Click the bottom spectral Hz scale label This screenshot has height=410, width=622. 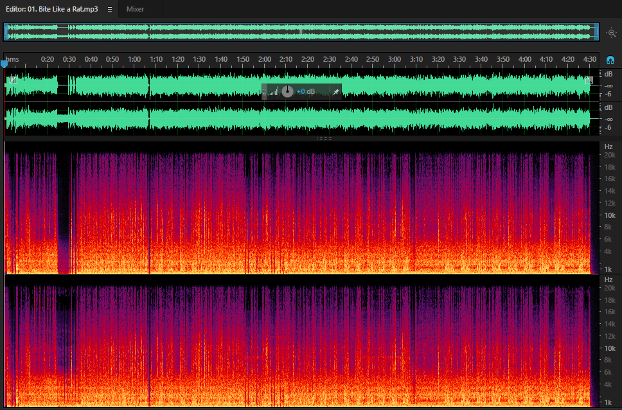pyautogui.click(x=608, y=280)
